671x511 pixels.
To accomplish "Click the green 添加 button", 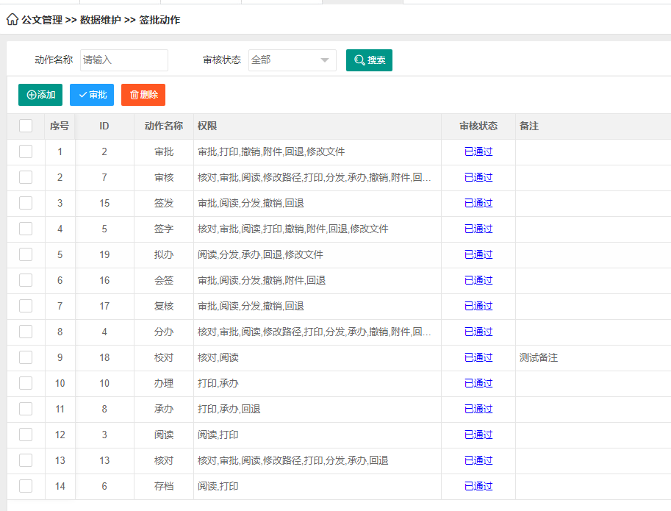I will point(40,95).
